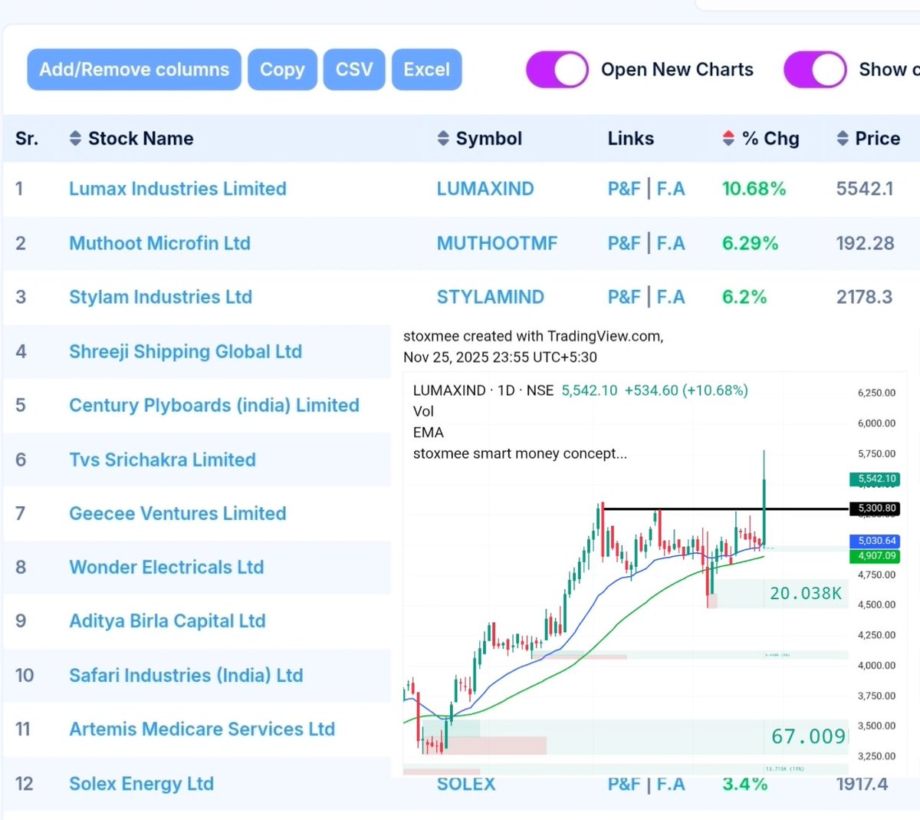Export the table as CSV
This screenshot has height=820, width=920.
pyautogui.click(x=354, y=70)
